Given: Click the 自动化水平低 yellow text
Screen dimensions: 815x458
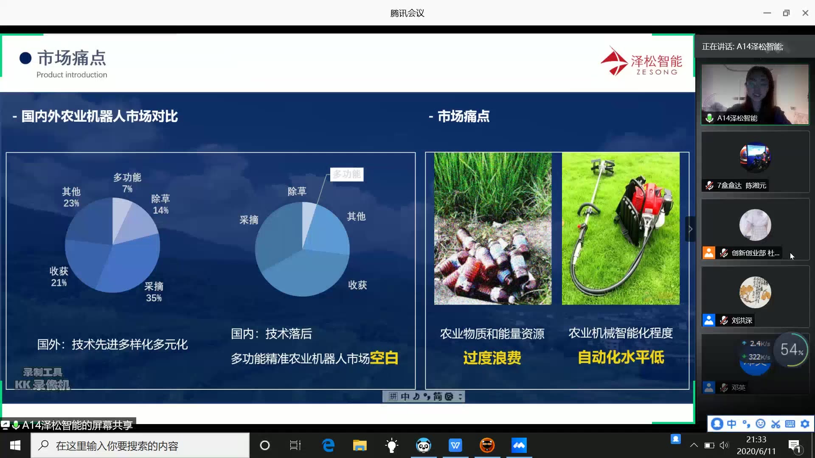Looking at the screenshot, I should coord(621,357).
